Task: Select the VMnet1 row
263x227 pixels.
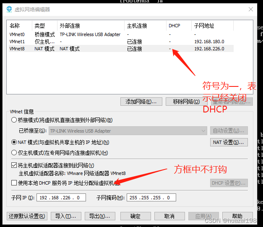Action: pos(121,42)
